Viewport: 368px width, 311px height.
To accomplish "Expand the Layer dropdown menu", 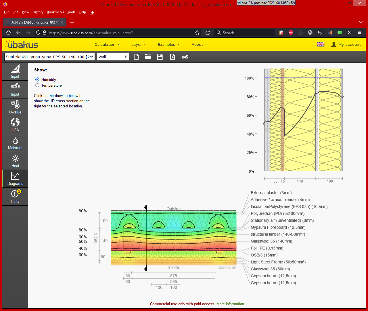I will (x=139, y=44).
